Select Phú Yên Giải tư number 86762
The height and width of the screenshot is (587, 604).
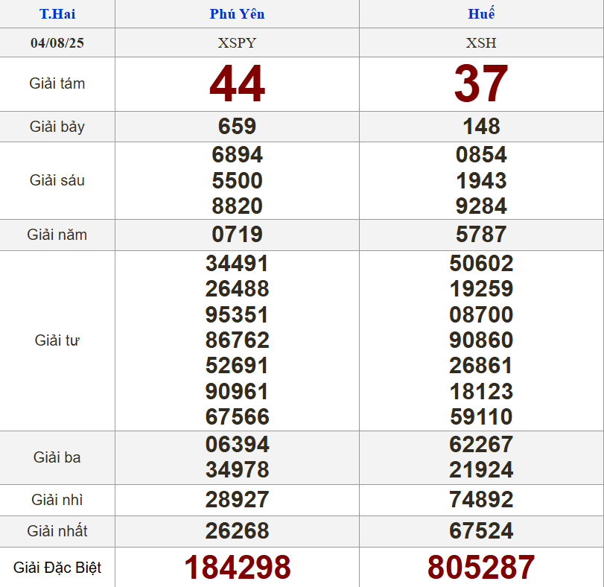237,340
